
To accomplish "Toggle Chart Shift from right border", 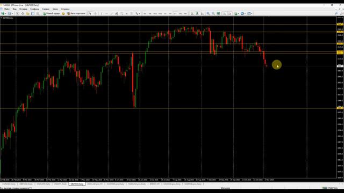I will (x=230, y=13).
